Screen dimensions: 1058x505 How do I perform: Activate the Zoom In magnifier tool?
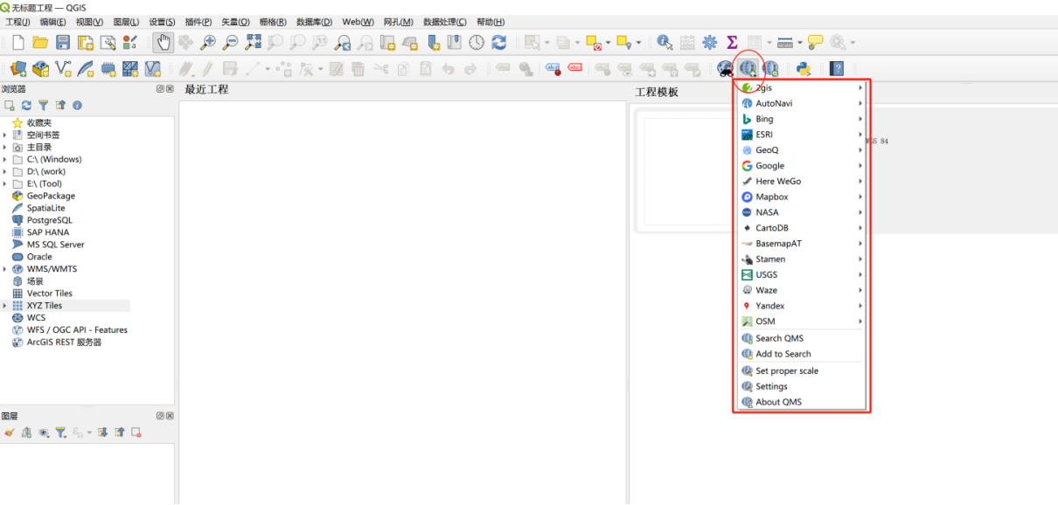tap(208, 42)
